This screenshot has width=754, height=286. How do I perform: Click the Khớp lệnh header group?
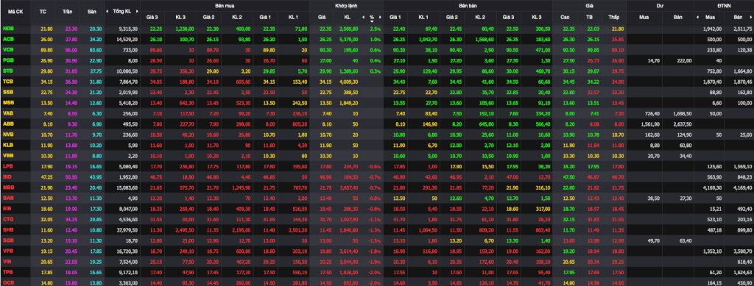tap(346, 5)
